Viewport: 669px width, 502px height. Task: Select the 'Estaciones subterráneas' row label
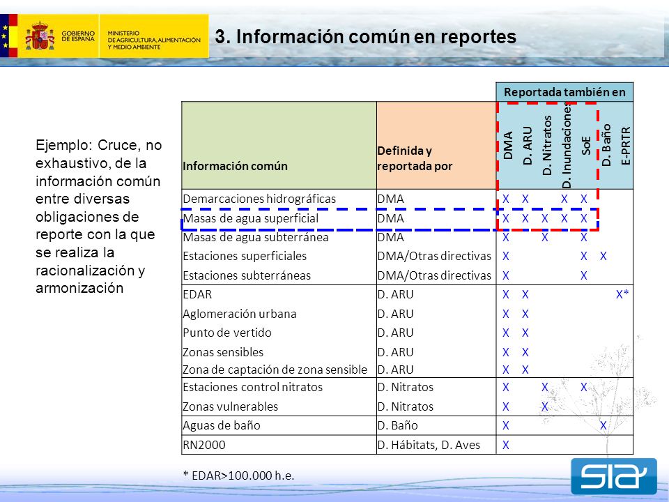tap(247, 276)
